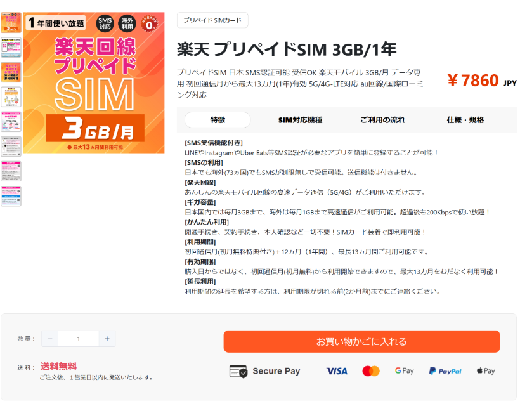Screen dimensions: 520x406
Task: Click the PayPal logo
Action: click(x=445, y=371)
